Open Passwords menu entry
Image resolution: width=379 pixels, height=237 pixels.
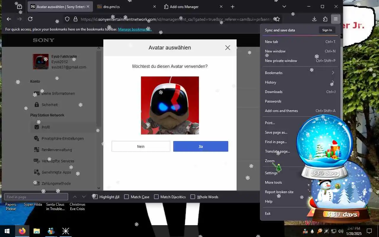pos(300,101)
